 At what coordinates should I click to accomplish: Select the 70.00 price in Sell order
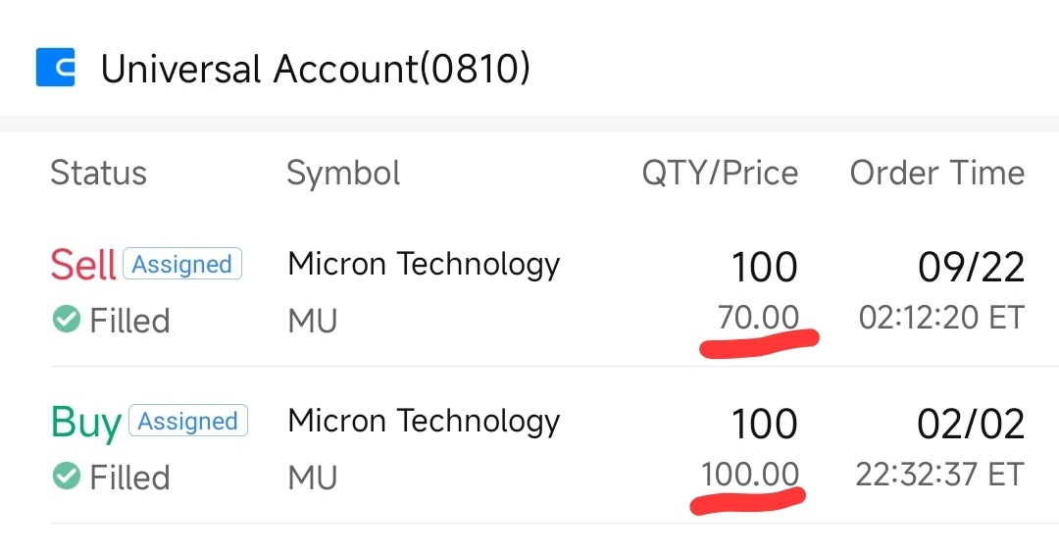click(x=758, y=317)
